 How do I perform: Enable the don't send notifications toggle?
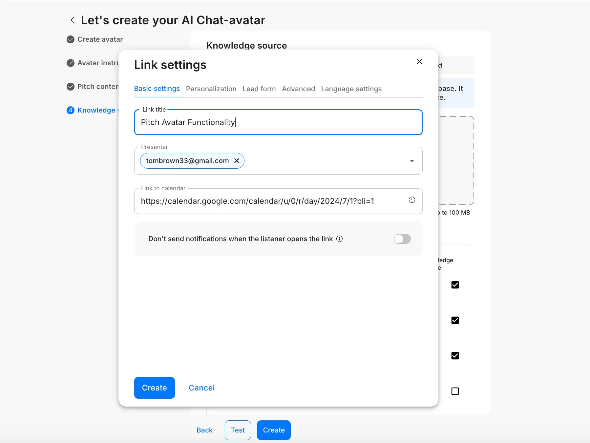click(x=402, y=239)
